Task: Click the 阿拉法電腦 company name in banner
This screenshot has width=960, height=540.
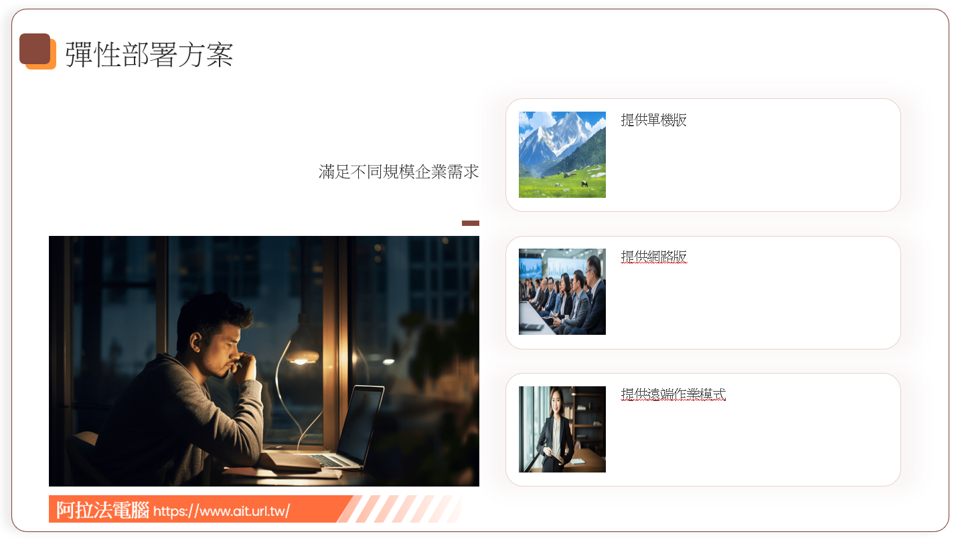Action: (x=102, y=511)
